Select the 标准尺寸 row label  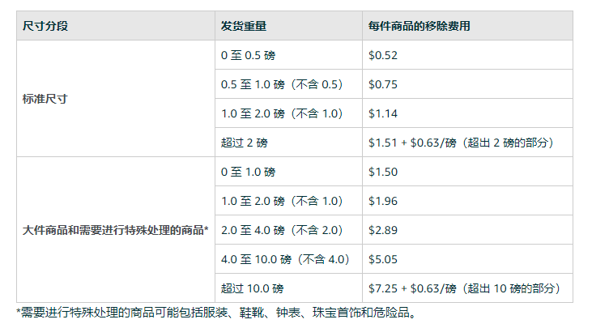tap(46, 99)
